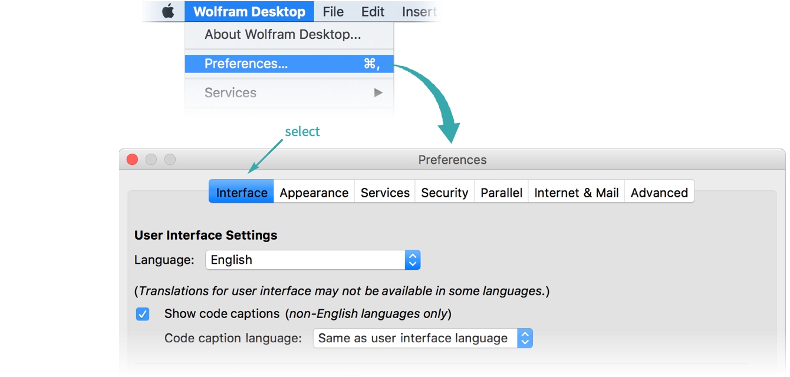Expand the Services submenu arrow

378,92
